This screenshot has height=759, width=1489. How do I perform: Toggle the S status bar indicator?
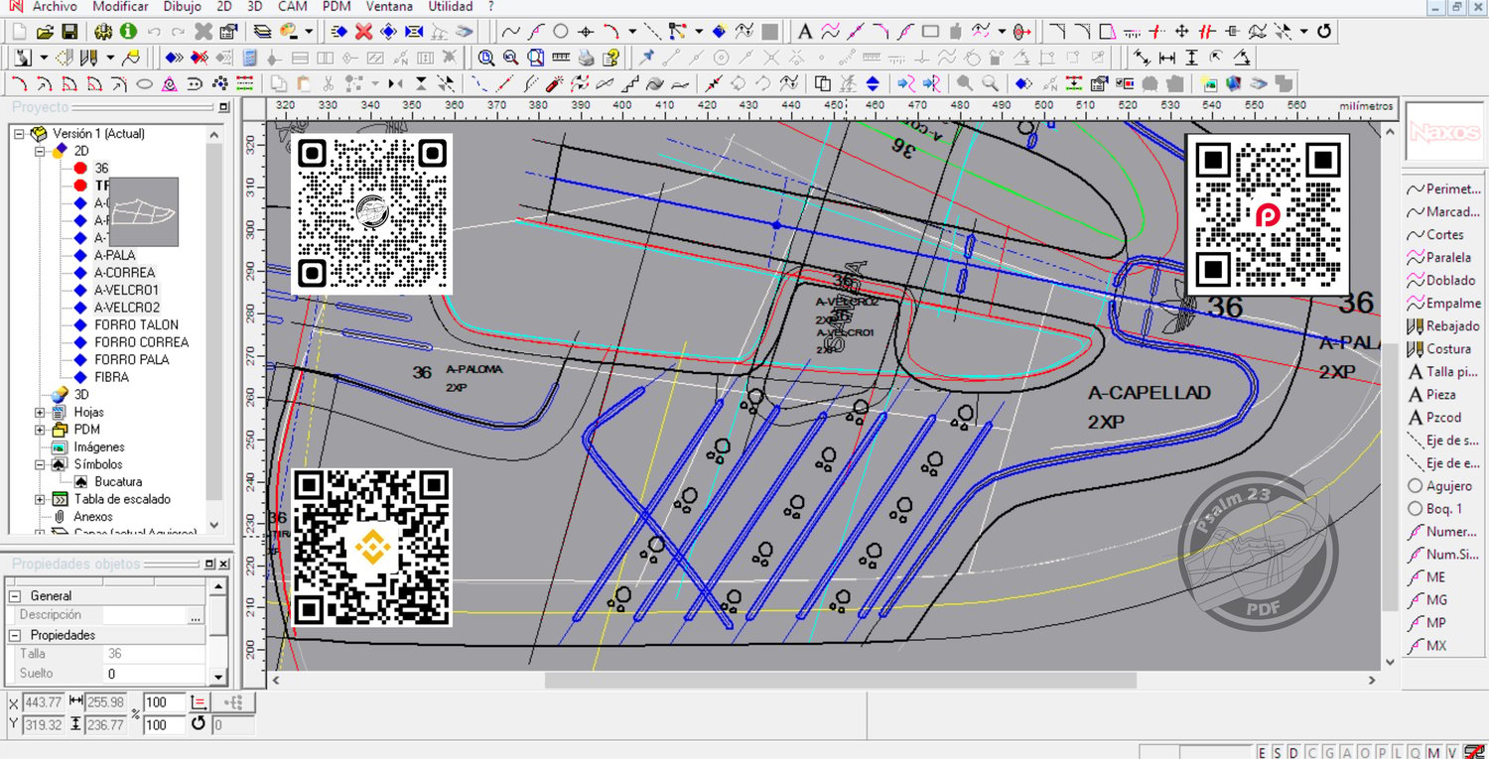coord(1279,752)
